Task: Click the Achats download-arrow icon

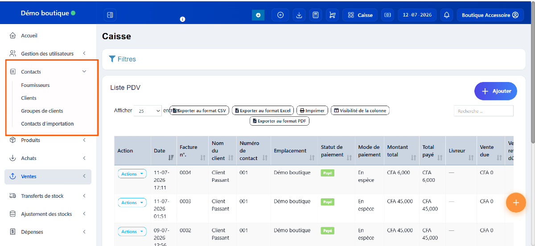Action: point(12,158)
